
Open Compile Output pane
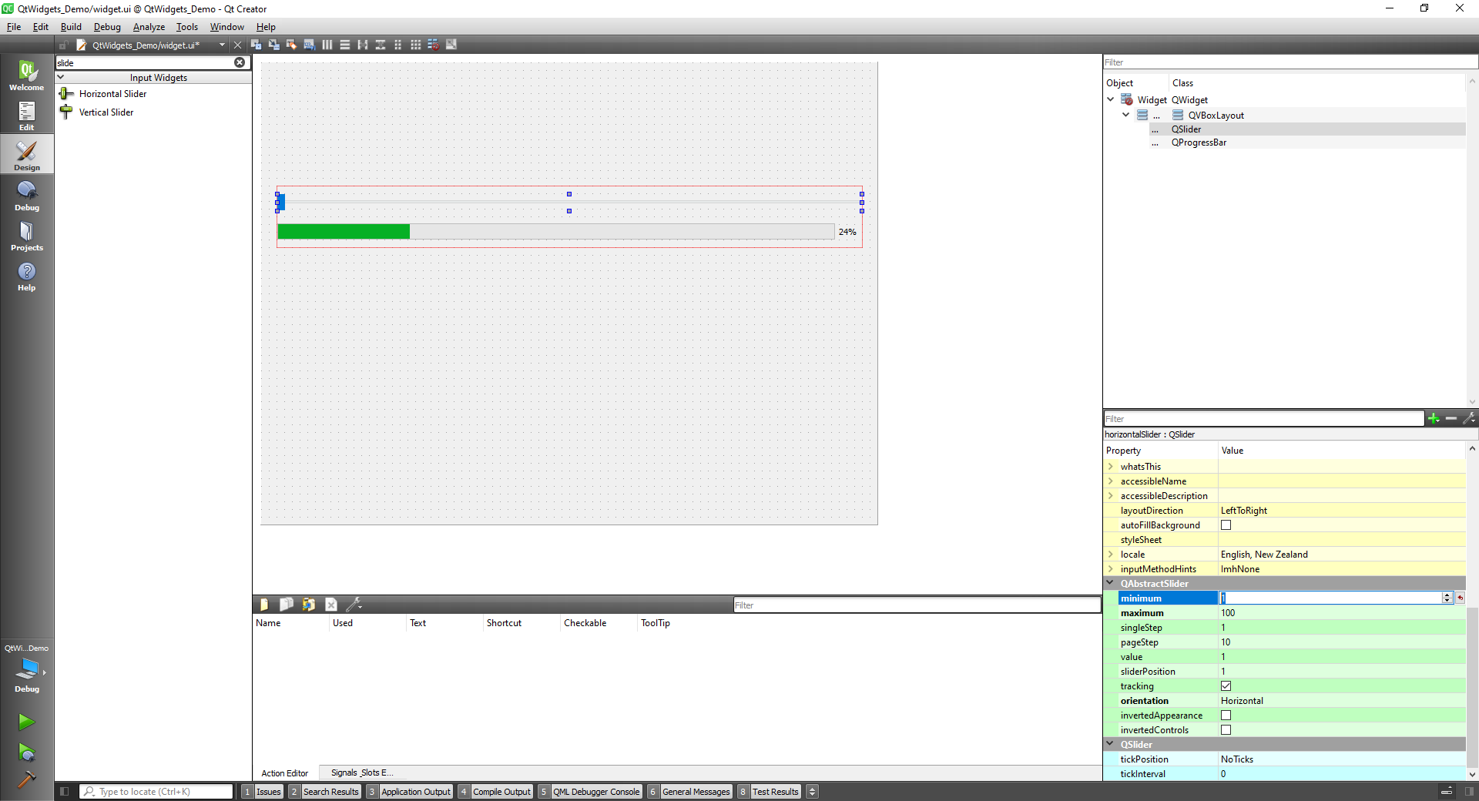coord(495,791)
